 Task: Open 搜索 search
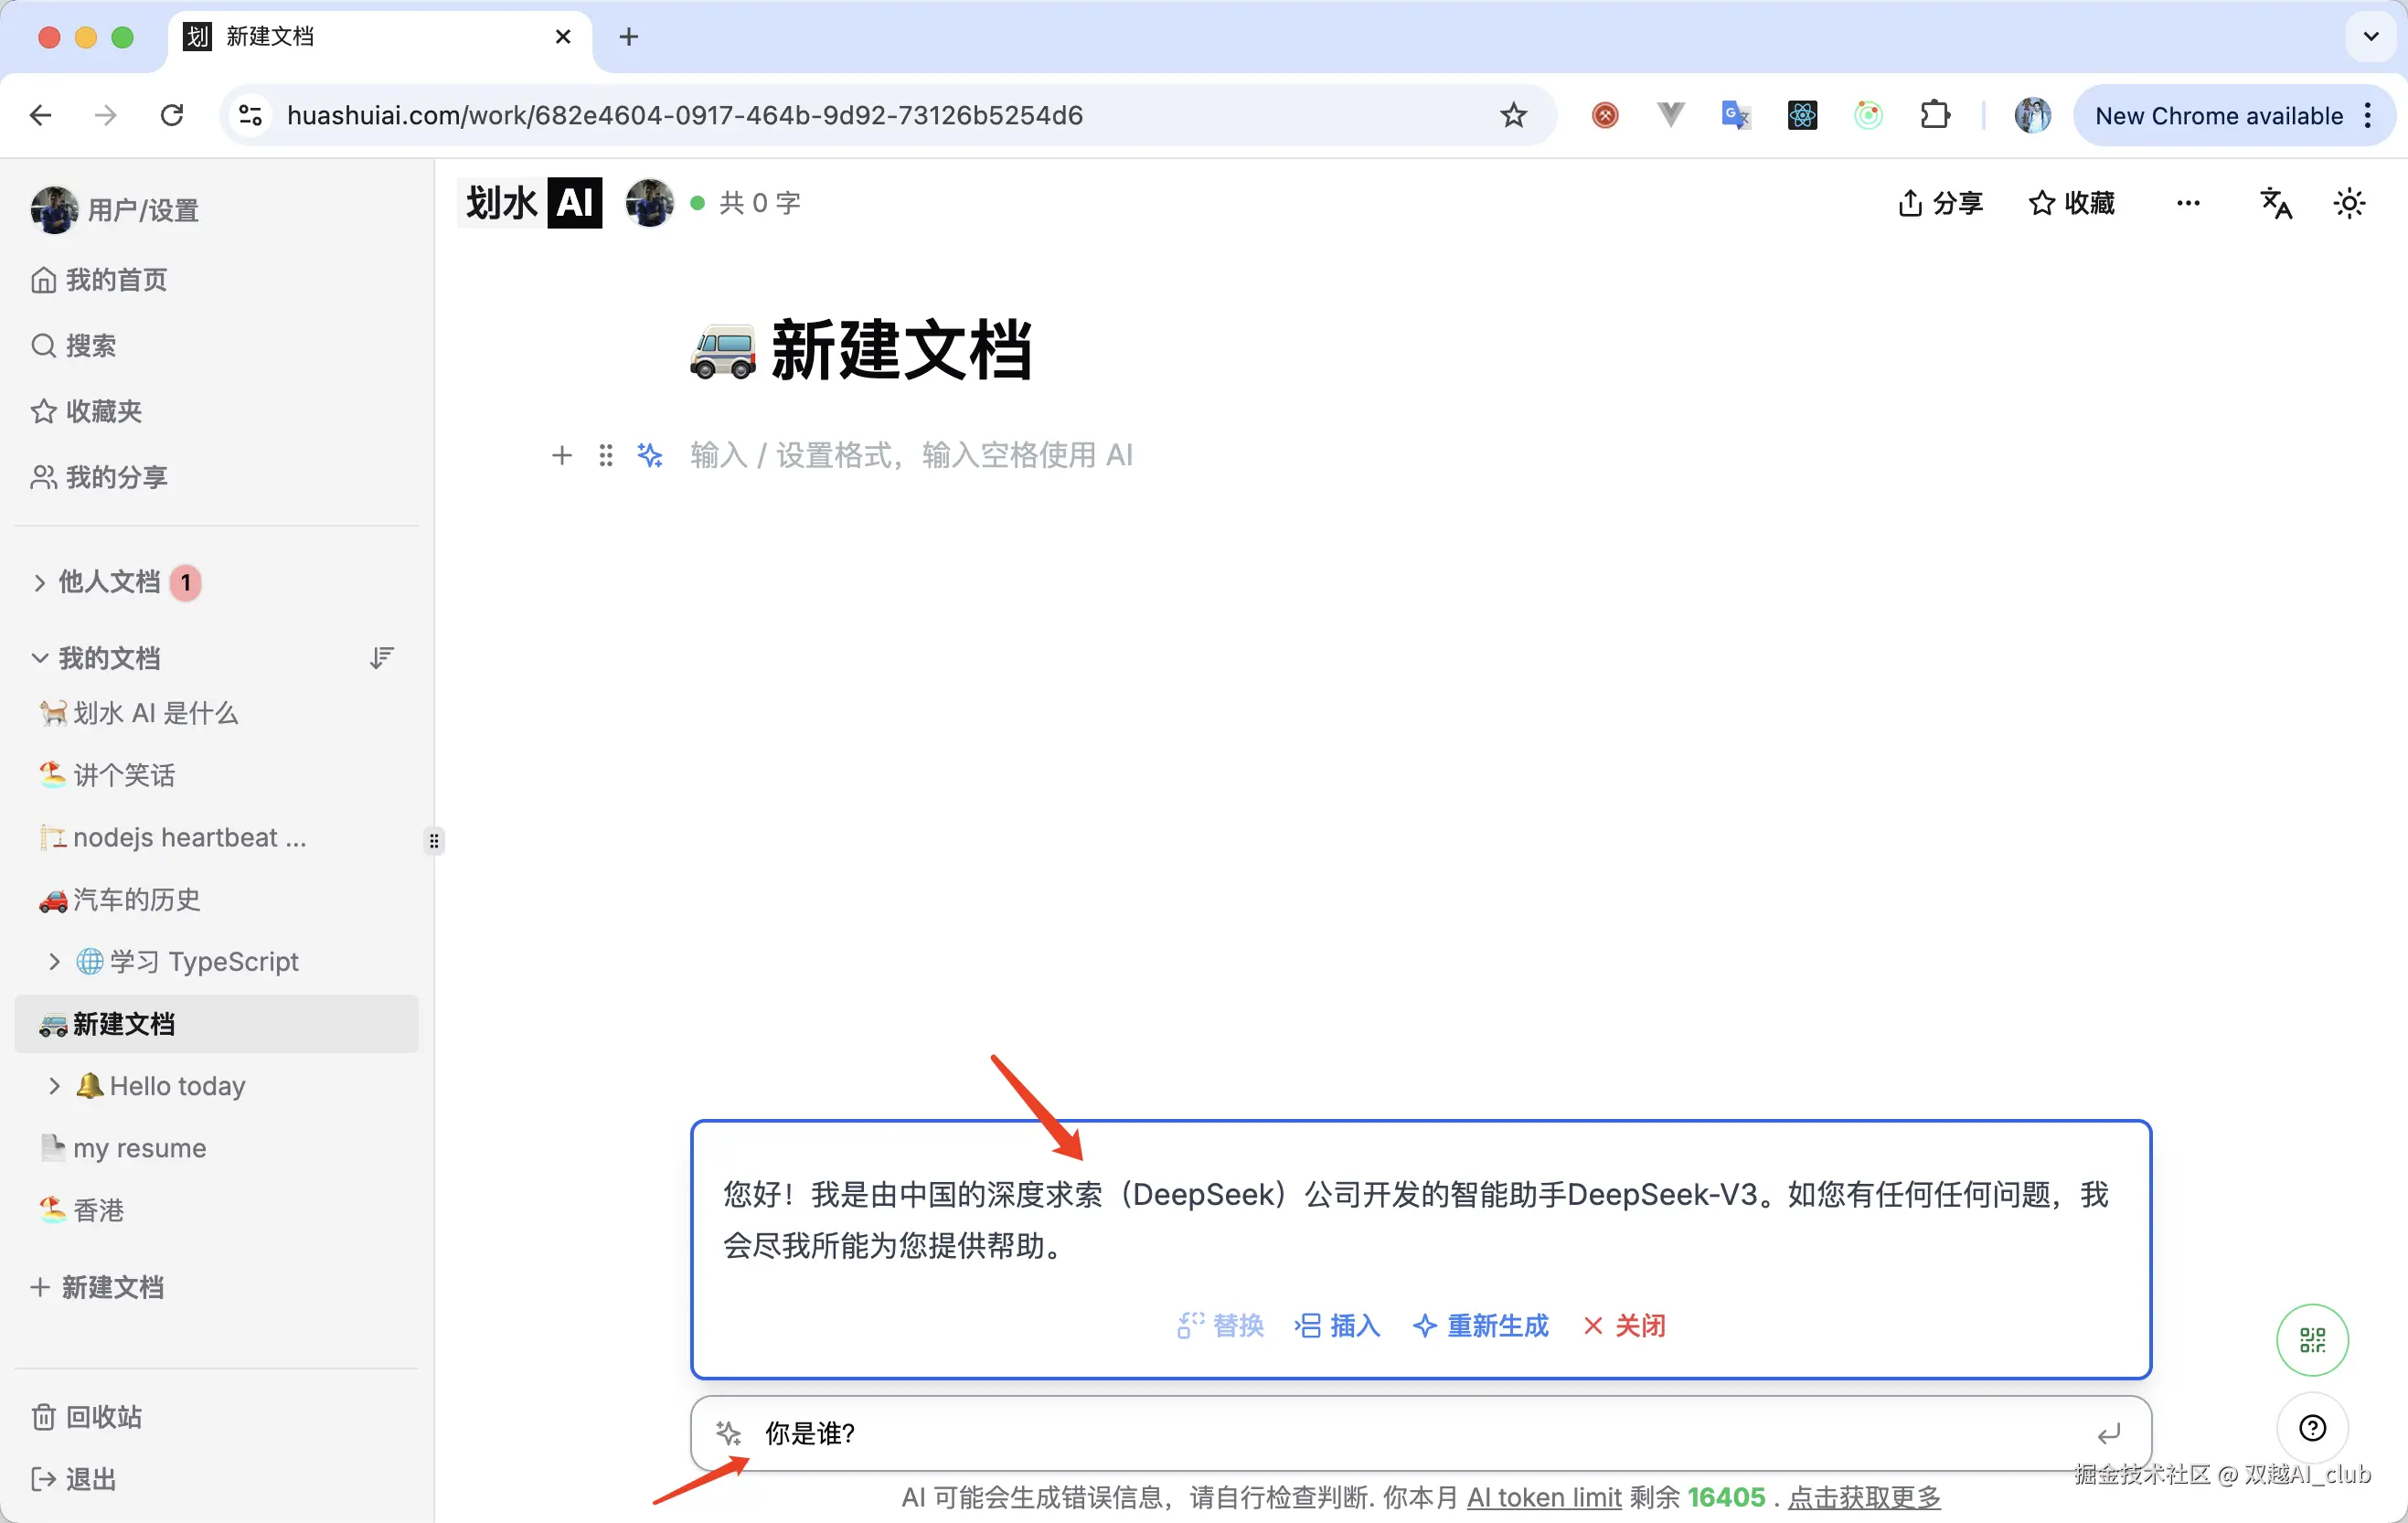point(74,346)
